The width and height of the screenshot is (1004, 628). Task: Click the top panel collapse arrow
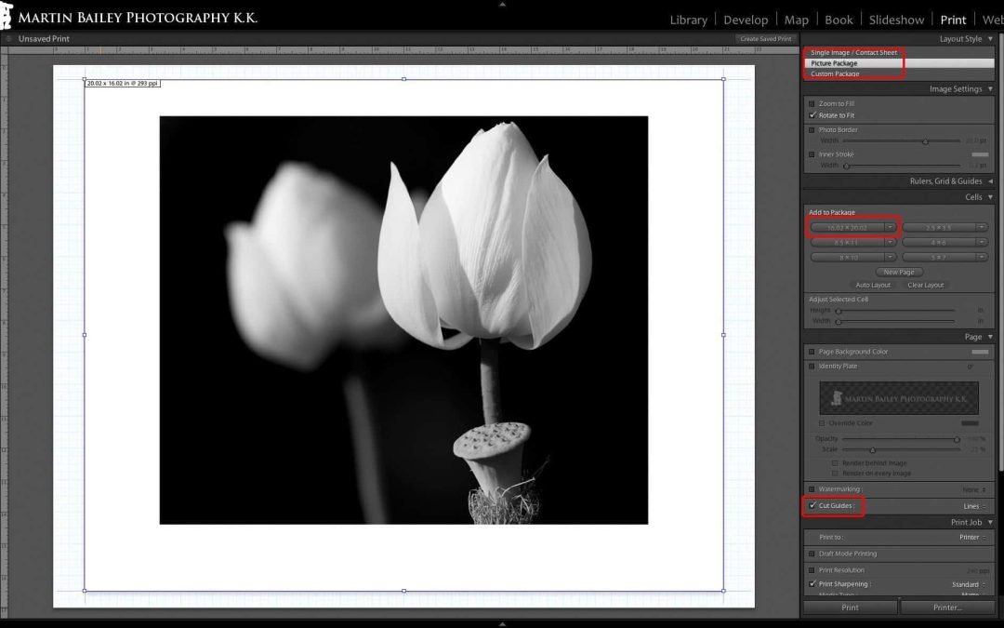[502, 4]
